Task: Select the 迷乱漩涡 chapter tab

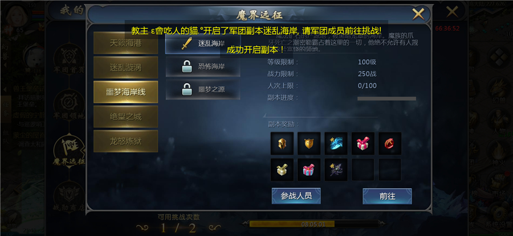Action: pyautogui.click(x=125, y=67)
